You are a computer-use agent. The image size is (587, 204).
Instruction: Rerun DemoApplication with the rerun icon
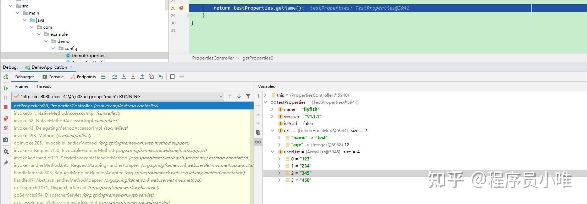coord(6,77)
